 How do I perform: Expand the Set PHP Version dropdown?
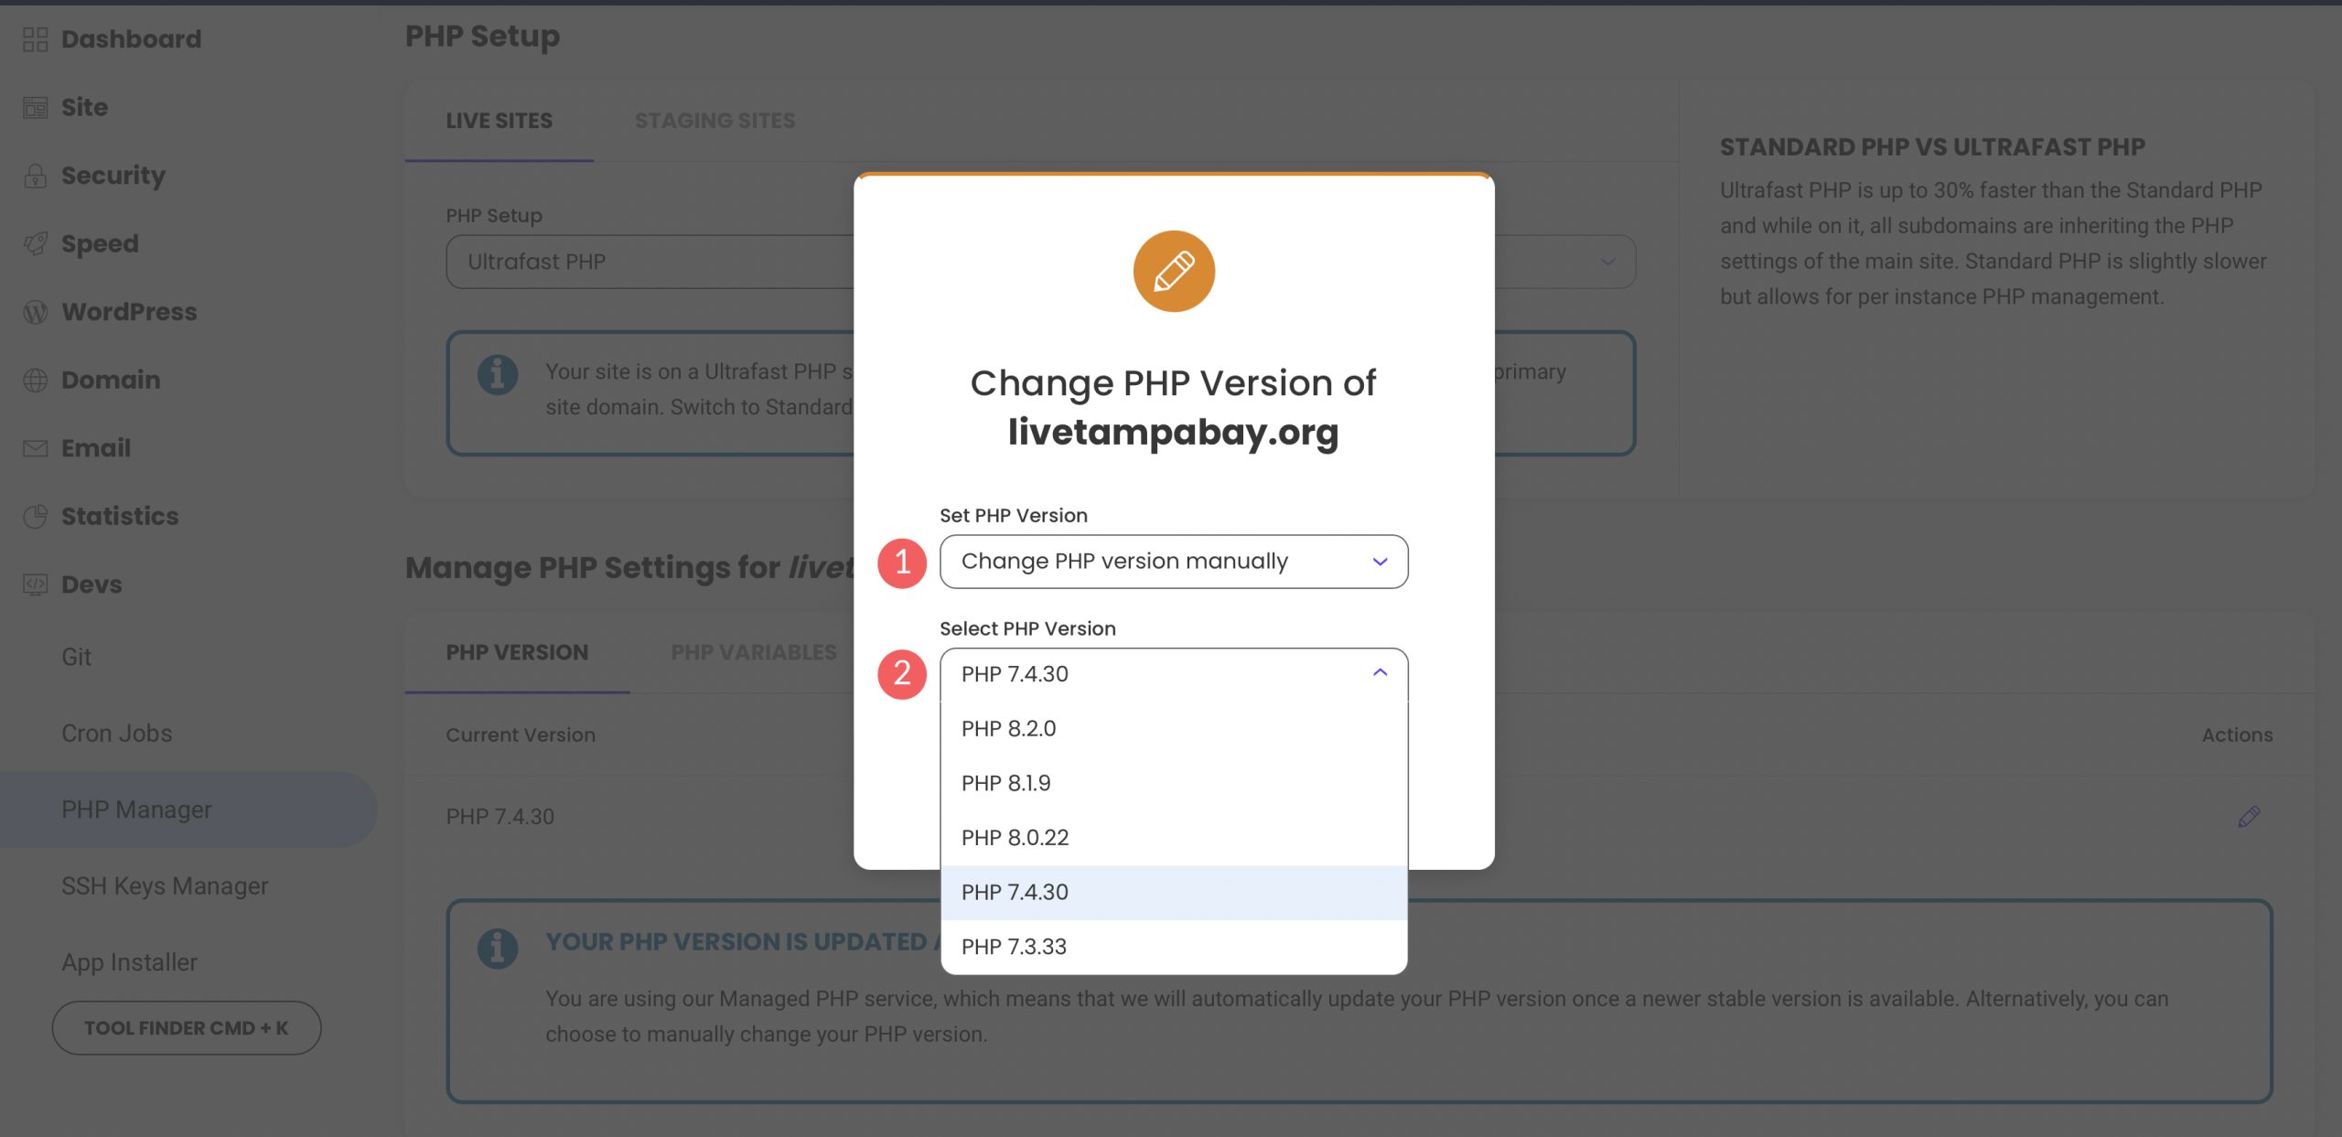coord(1173,561)
